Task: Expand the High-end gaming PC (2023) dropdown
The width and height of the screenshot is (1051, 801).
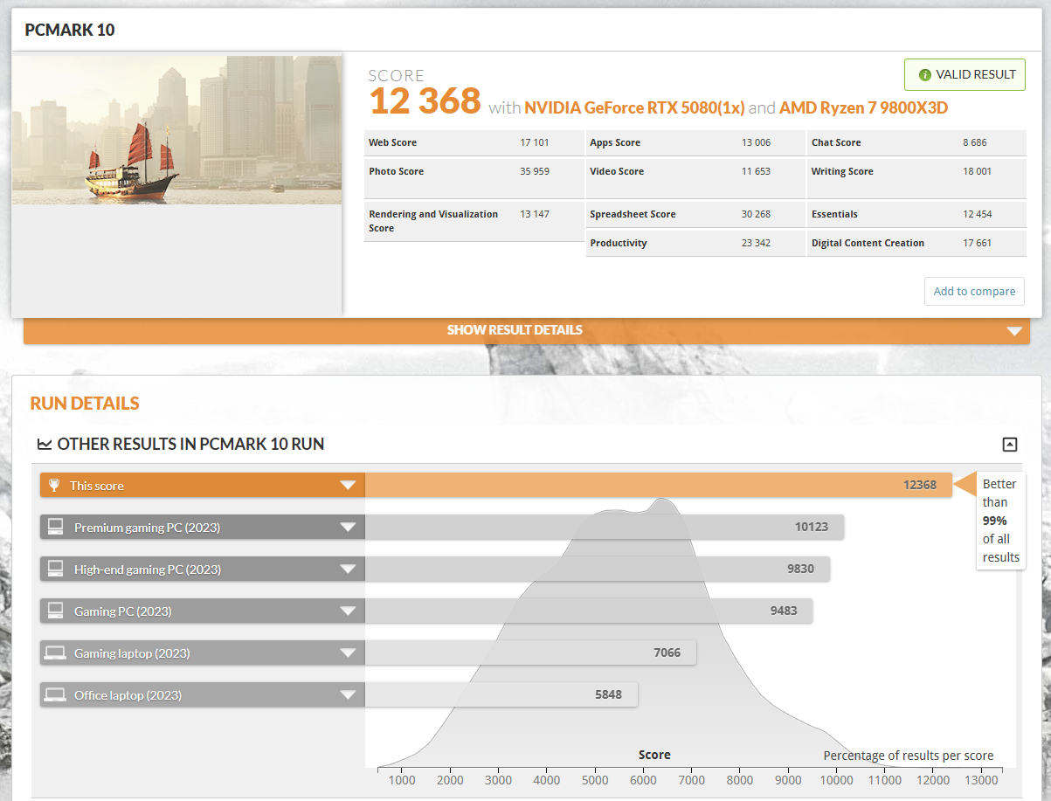Action: coord(348,570)
